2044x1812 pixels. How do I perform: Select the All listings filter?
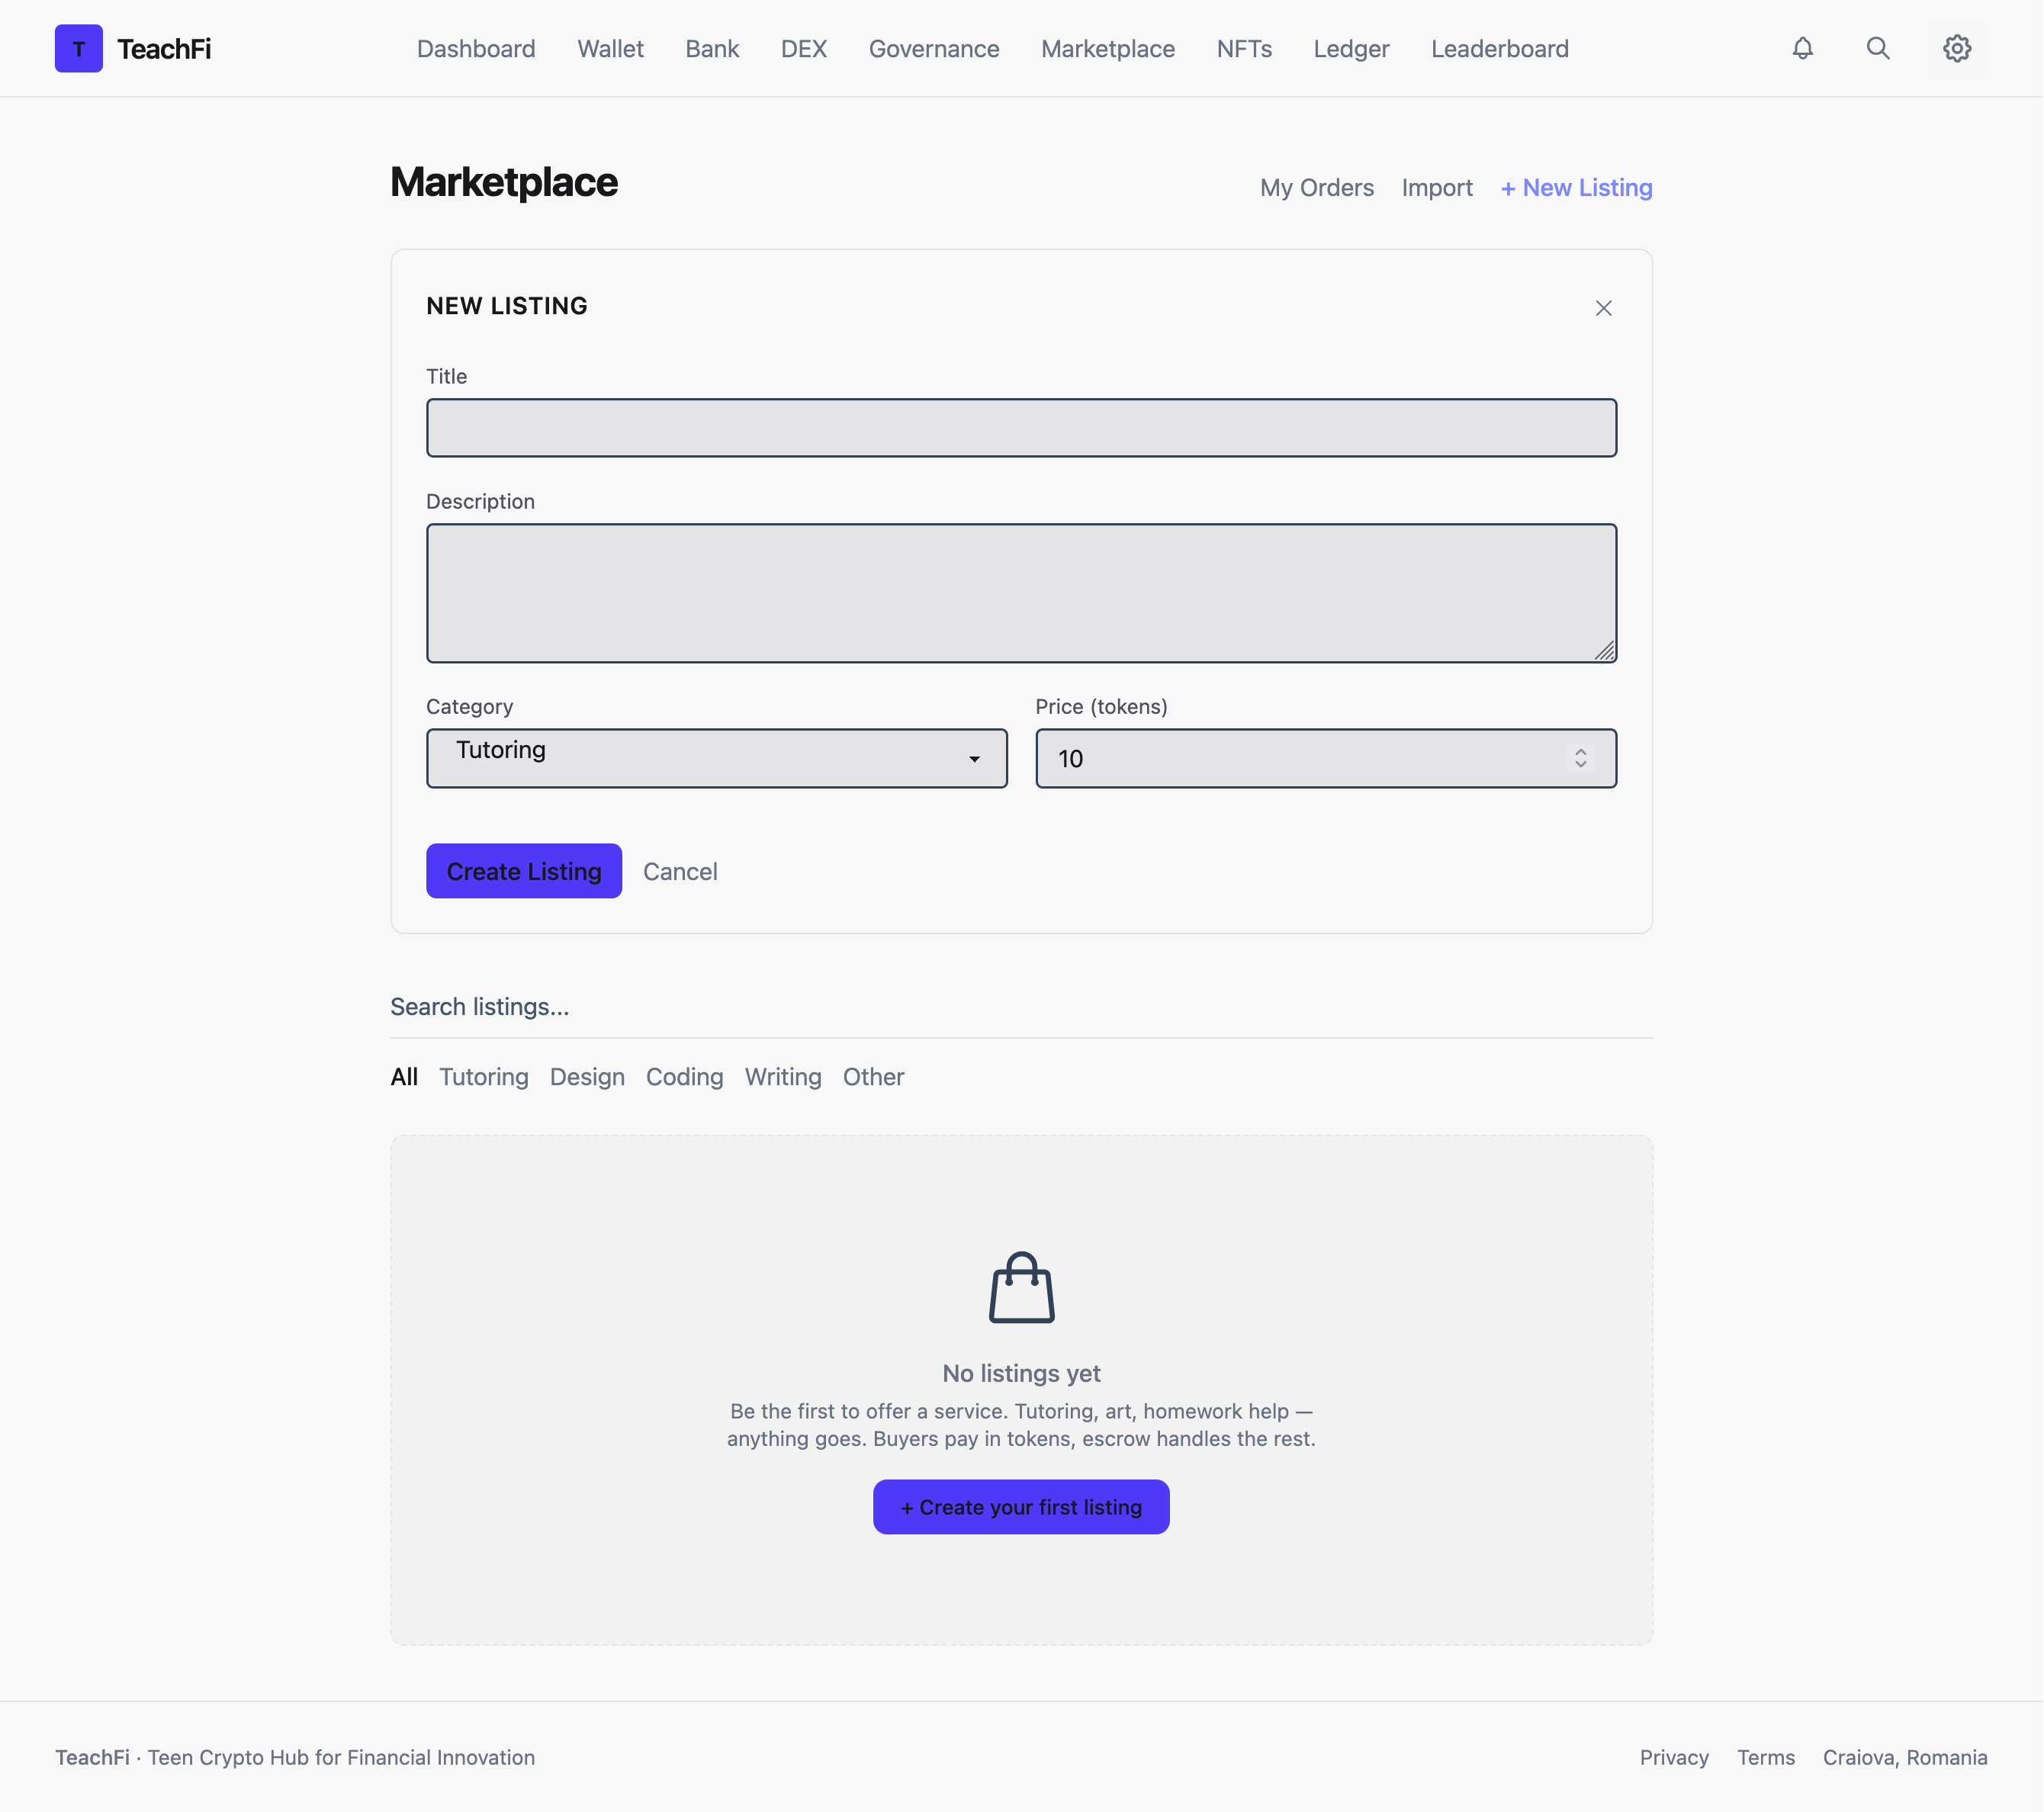point(404,1077)
